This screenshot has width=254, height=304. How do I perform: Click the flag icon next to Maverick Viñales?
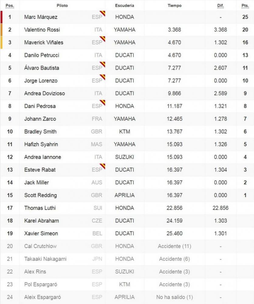click(102, 39)
